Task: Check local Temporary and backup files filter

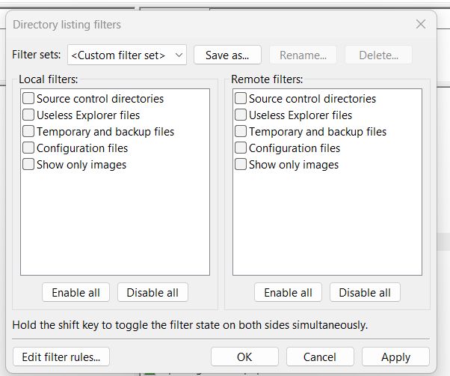Action: [28, 131]
